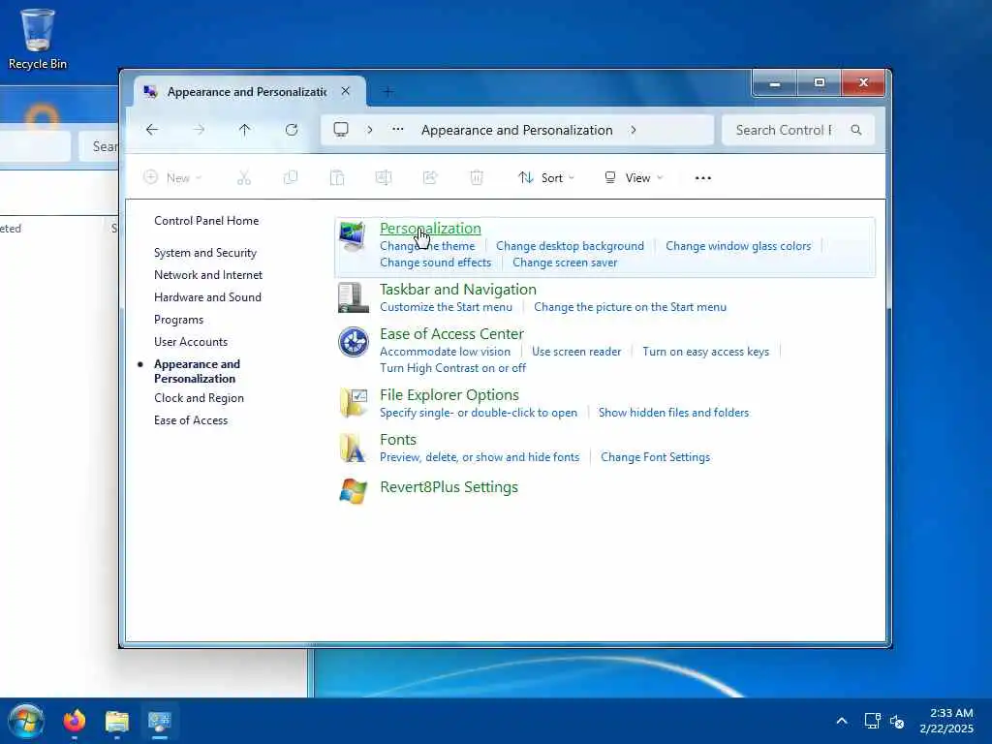Select the Control Panel taskbar button
Viewport: 992px width, 744px height.
pyautogui.click(x=160, y=721)
